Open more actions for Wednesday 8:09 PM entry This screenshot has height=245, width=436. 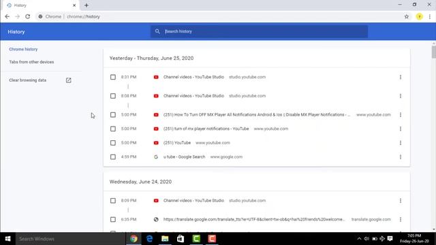401,201
